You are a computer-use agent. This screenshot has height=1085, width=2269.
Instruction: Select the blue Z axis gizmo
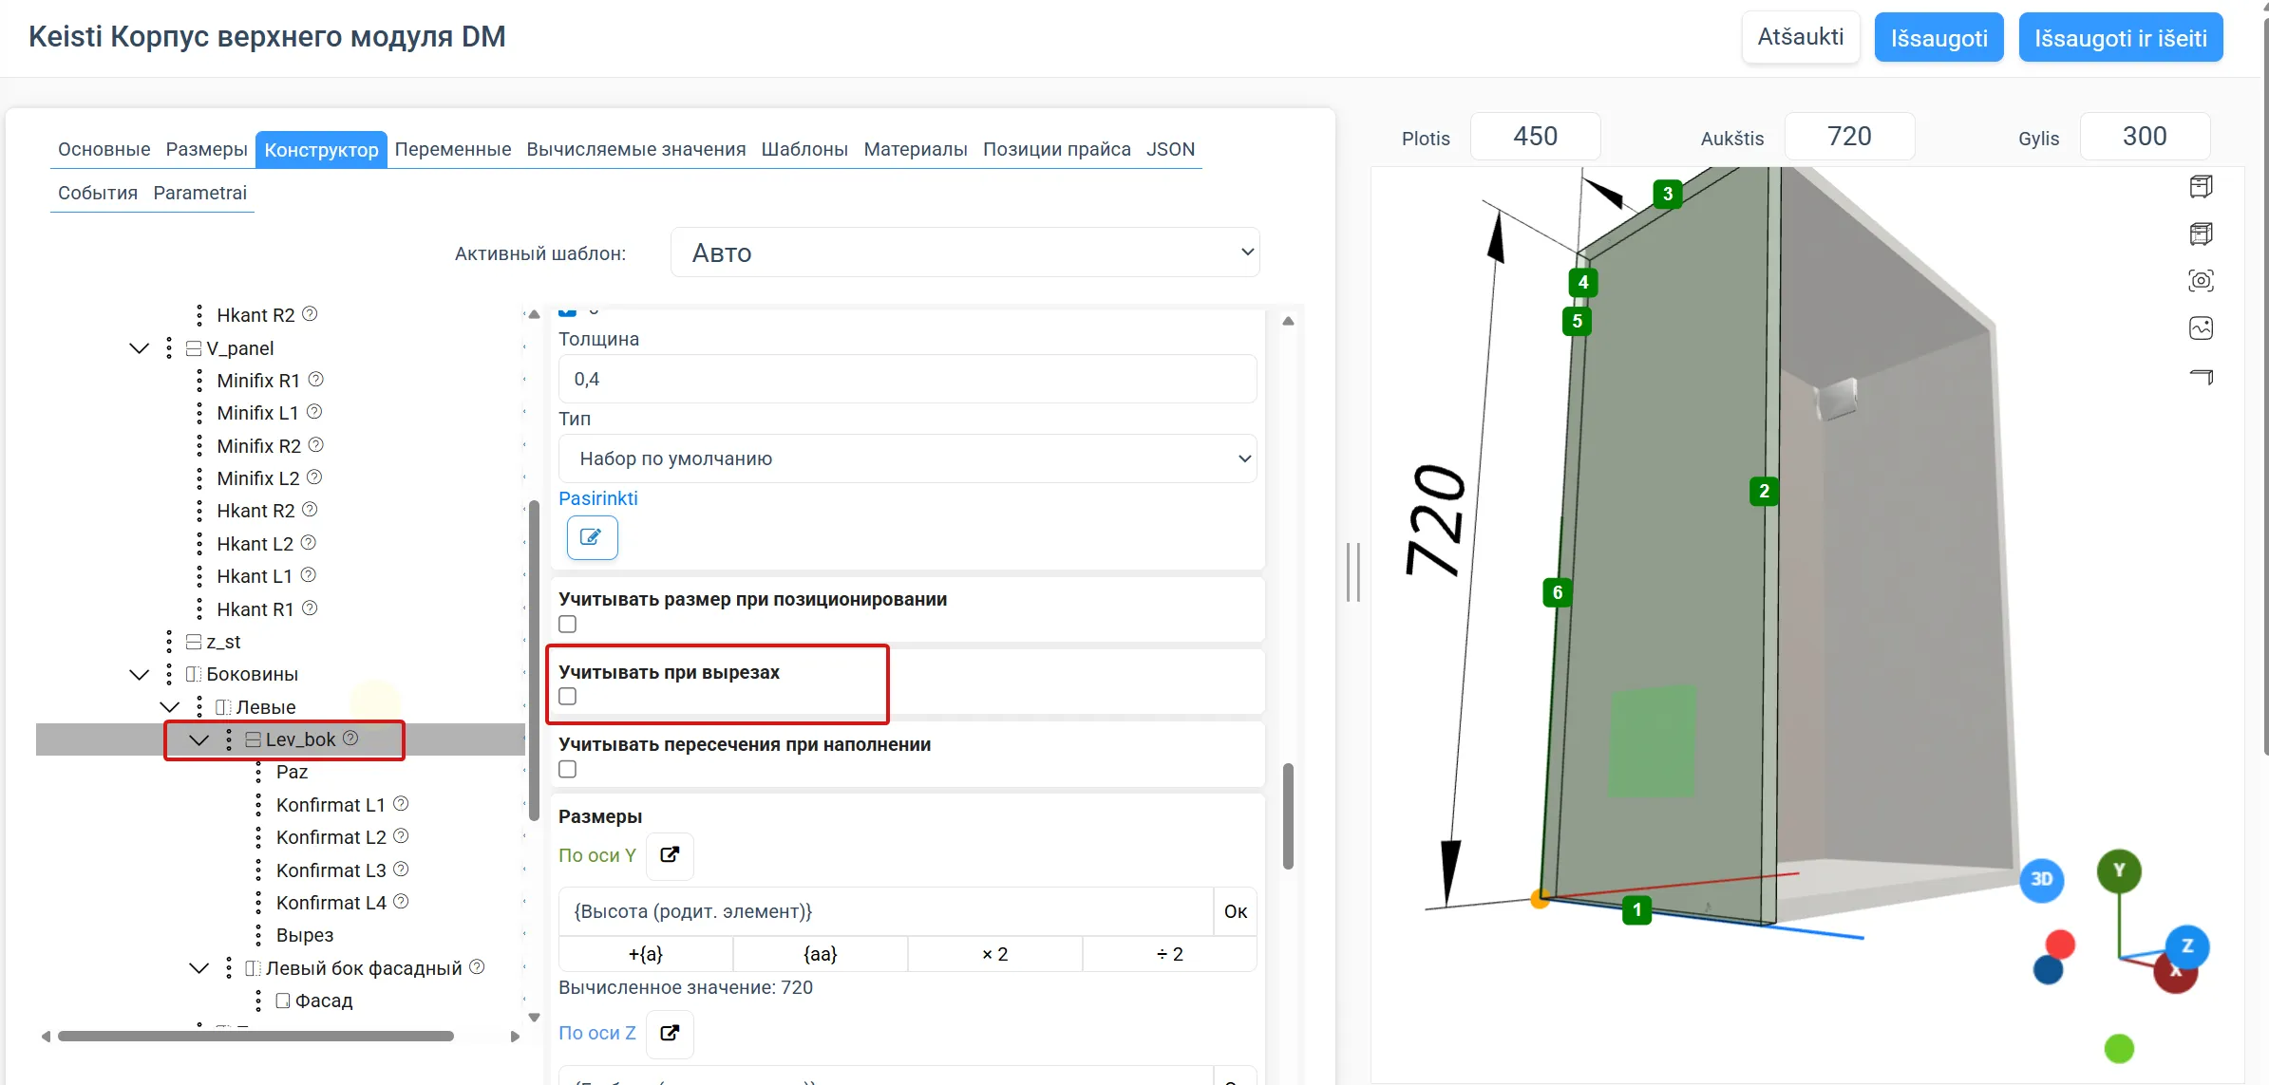2186,945
